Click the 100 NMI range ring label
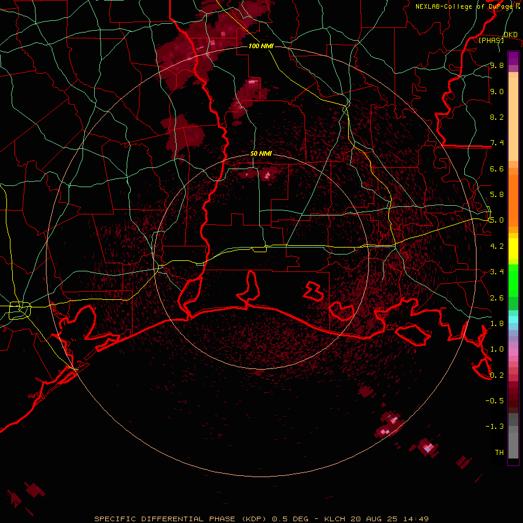This screenshot has width=523, height=523. 261,46
